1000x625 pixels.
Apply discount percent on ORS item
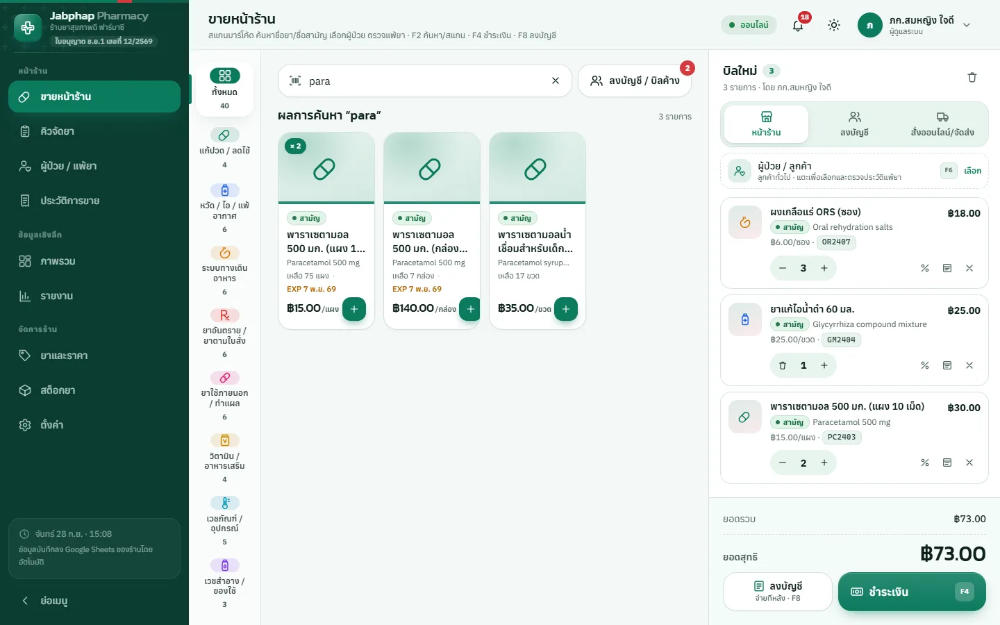point(925,268)
